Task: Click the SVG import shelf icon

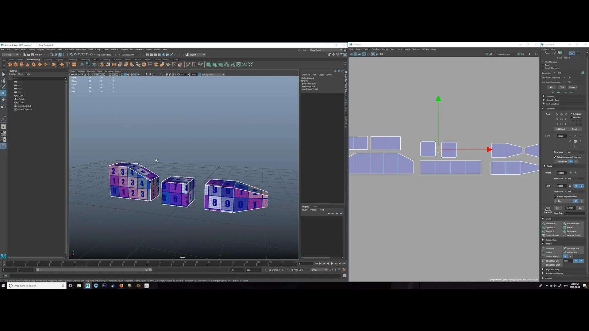Action: pyautogui.click(x=74, y=64)
